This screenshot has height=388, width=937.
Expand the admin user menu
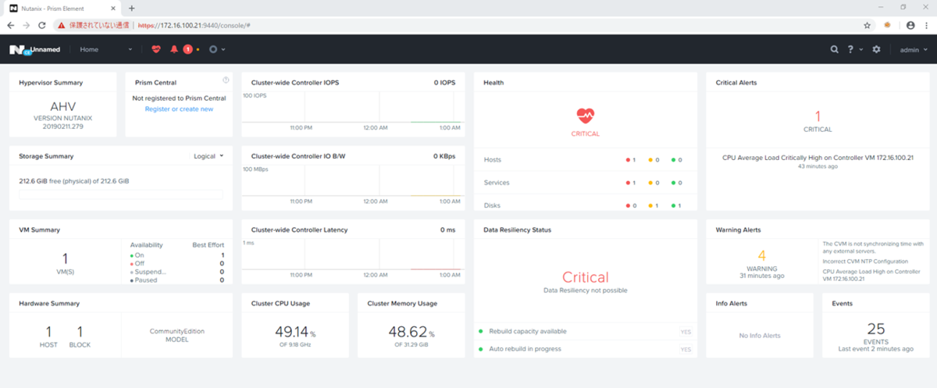point(912,49)
